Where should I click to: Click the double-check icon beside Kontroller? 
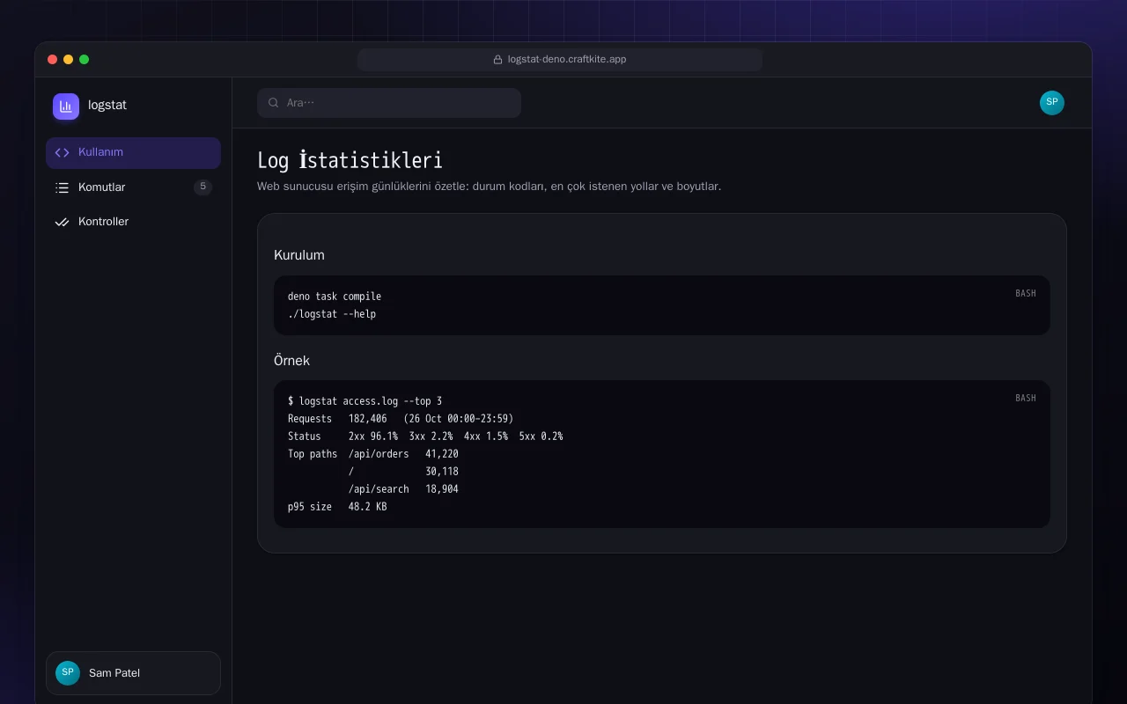point(62,222)
